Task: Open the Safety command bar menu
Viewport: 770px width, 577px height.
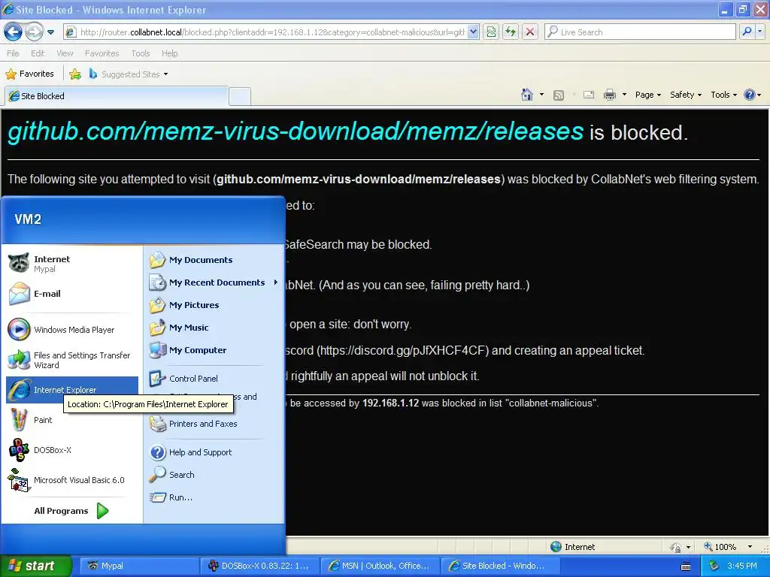Action: pyautogui.click(x=686, y=95)
